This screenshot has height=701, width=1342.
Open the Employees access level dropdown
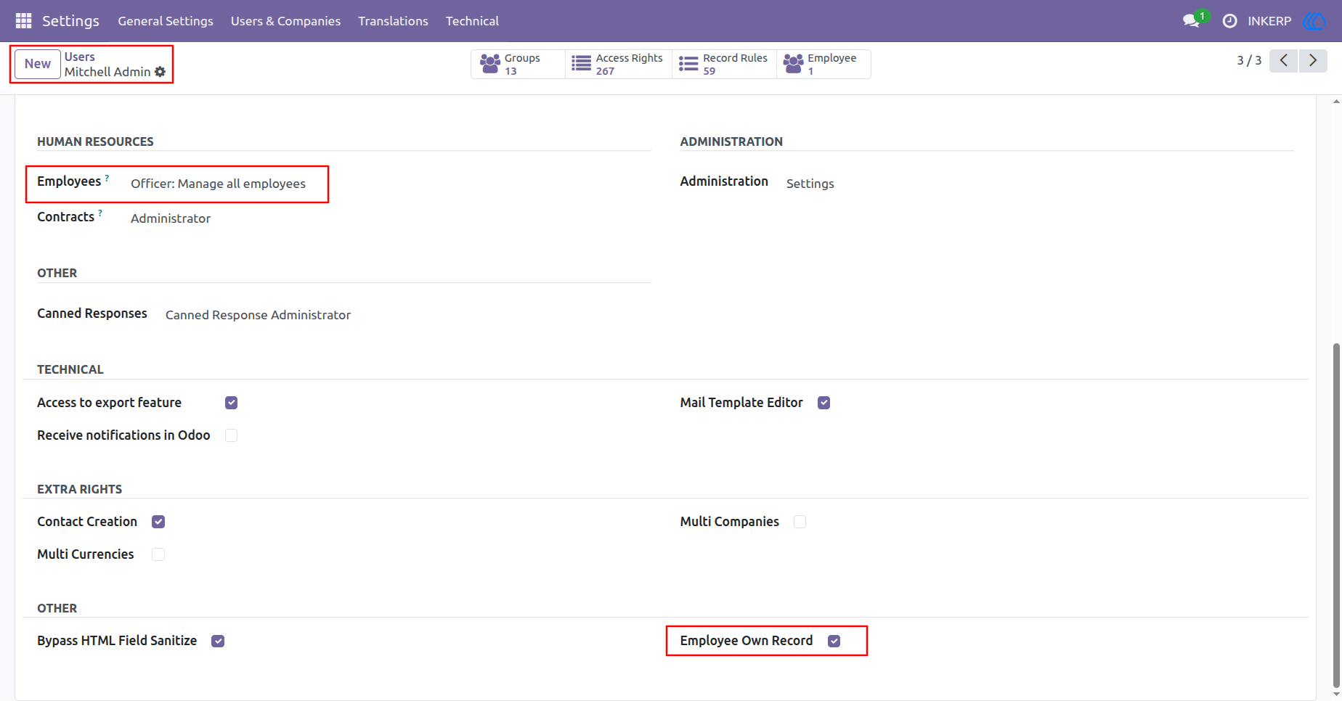click(x=219, y=184)
